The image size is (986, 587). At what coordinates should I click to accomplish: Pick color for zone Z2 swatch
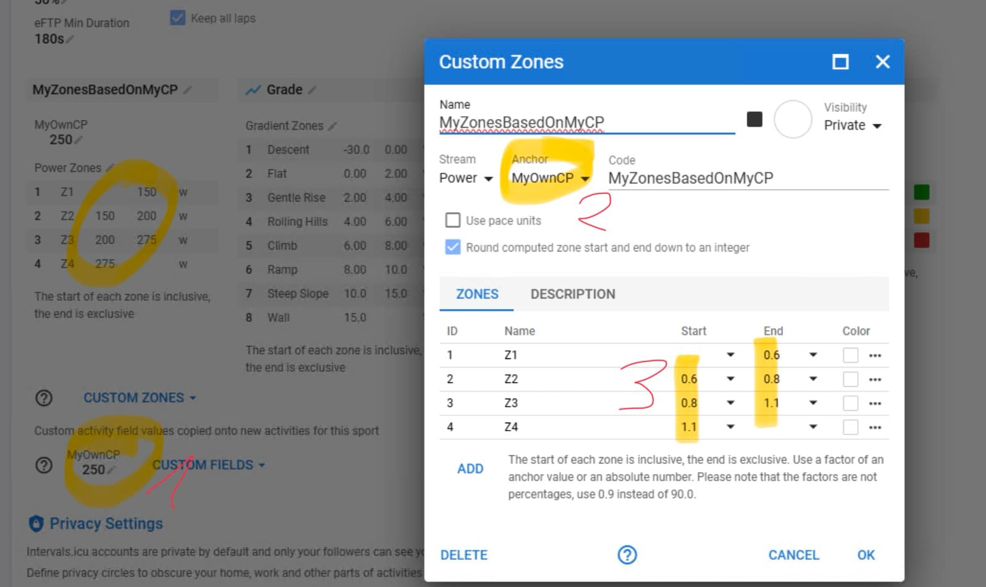coord(851,379)
